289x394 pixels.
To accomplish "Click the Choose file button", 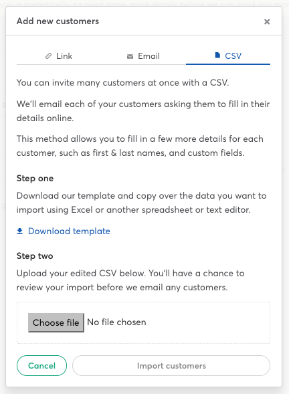I will [x=56, y=322].
